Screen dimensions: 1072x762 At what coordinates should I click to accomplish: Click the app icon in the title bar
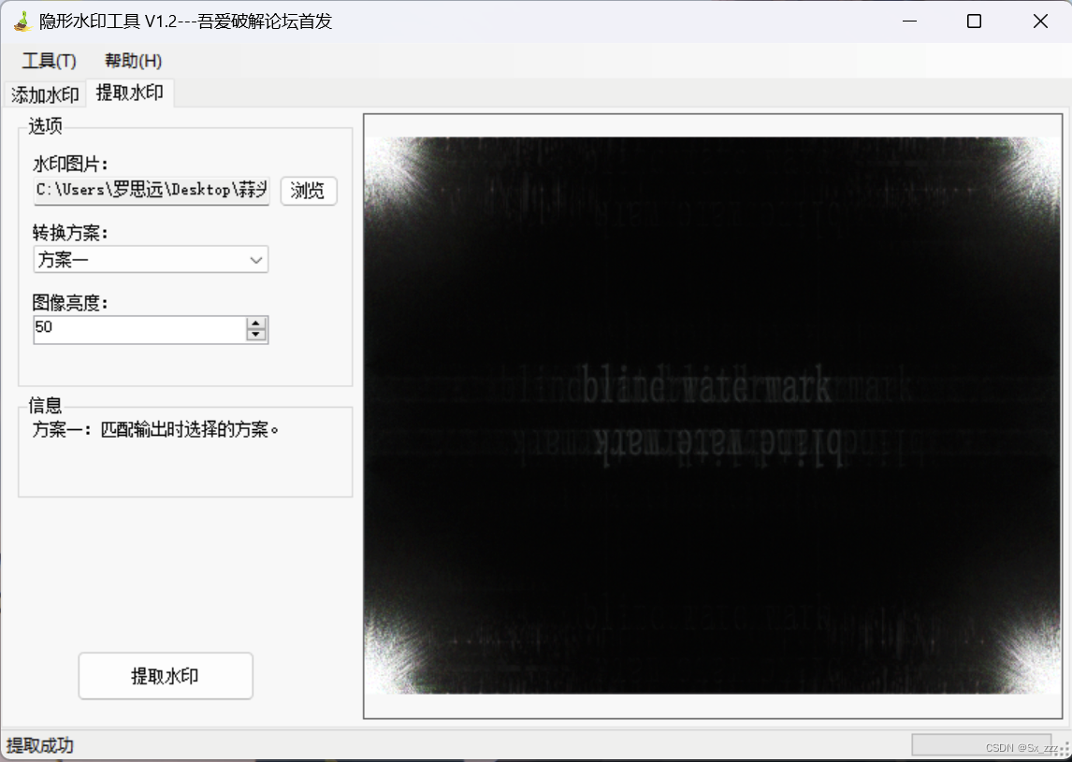tap(22, 22)
